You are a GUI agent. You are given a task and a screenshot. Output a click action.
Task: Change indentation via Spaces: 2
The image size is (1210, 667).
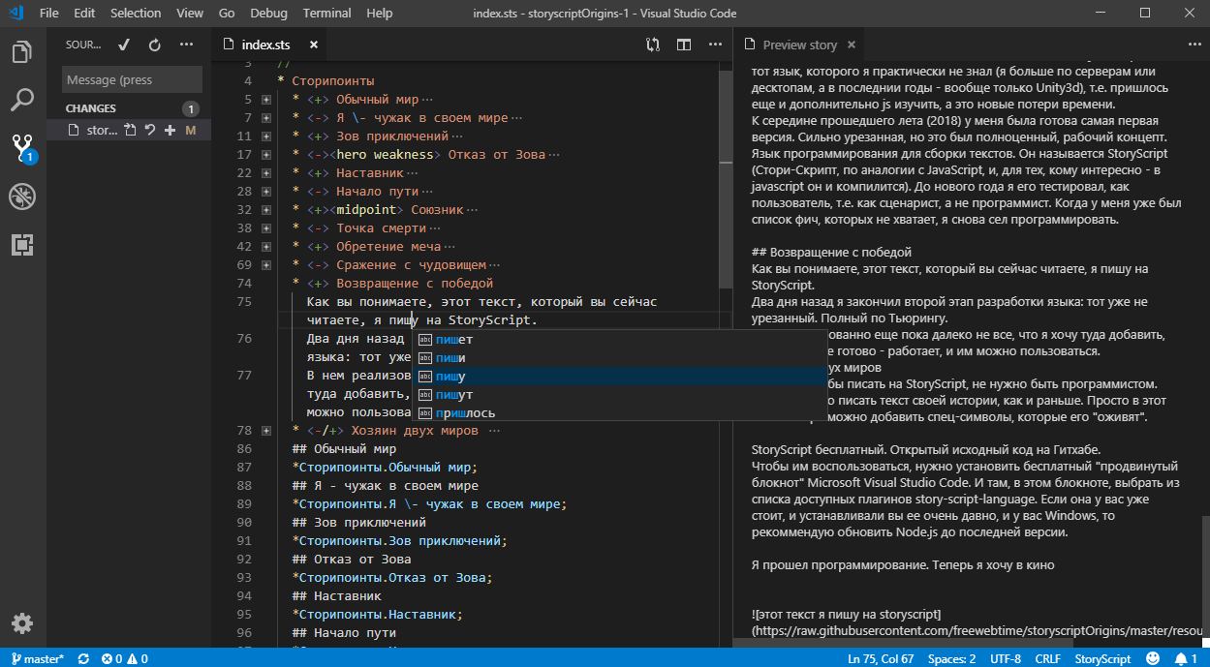pyautogui.click(x=951, y=658)
